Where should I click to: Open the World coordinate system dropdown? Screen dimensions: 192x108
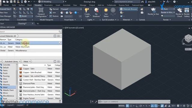tap(26, 16)
